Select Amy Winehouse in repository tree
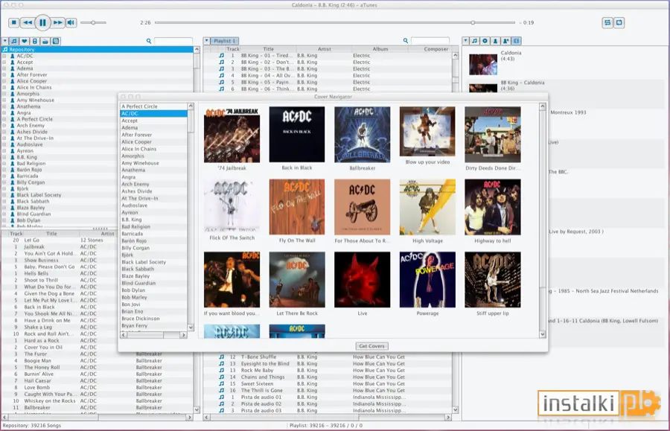Image resolution: width=670 pixels, height=431 pixels. pos(36,100)
